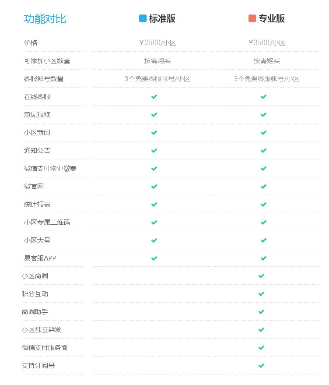Select the 标准版 column title
329x385 pixels.
(162, 19)
